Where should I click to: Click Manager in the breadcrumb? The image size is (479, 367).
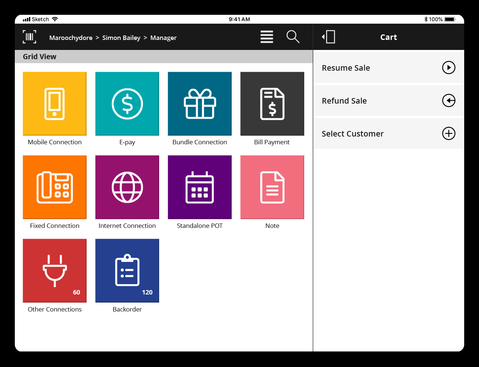click(x=163, y=38)
